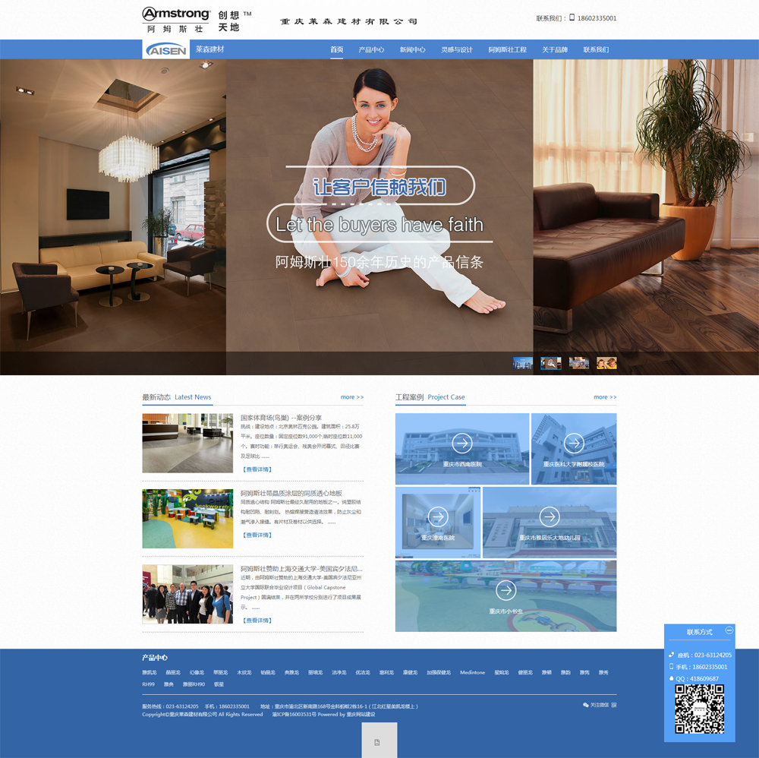Open the 阿姆斯壮带晶质涂层 news thumbnail

tap(187, 519)
